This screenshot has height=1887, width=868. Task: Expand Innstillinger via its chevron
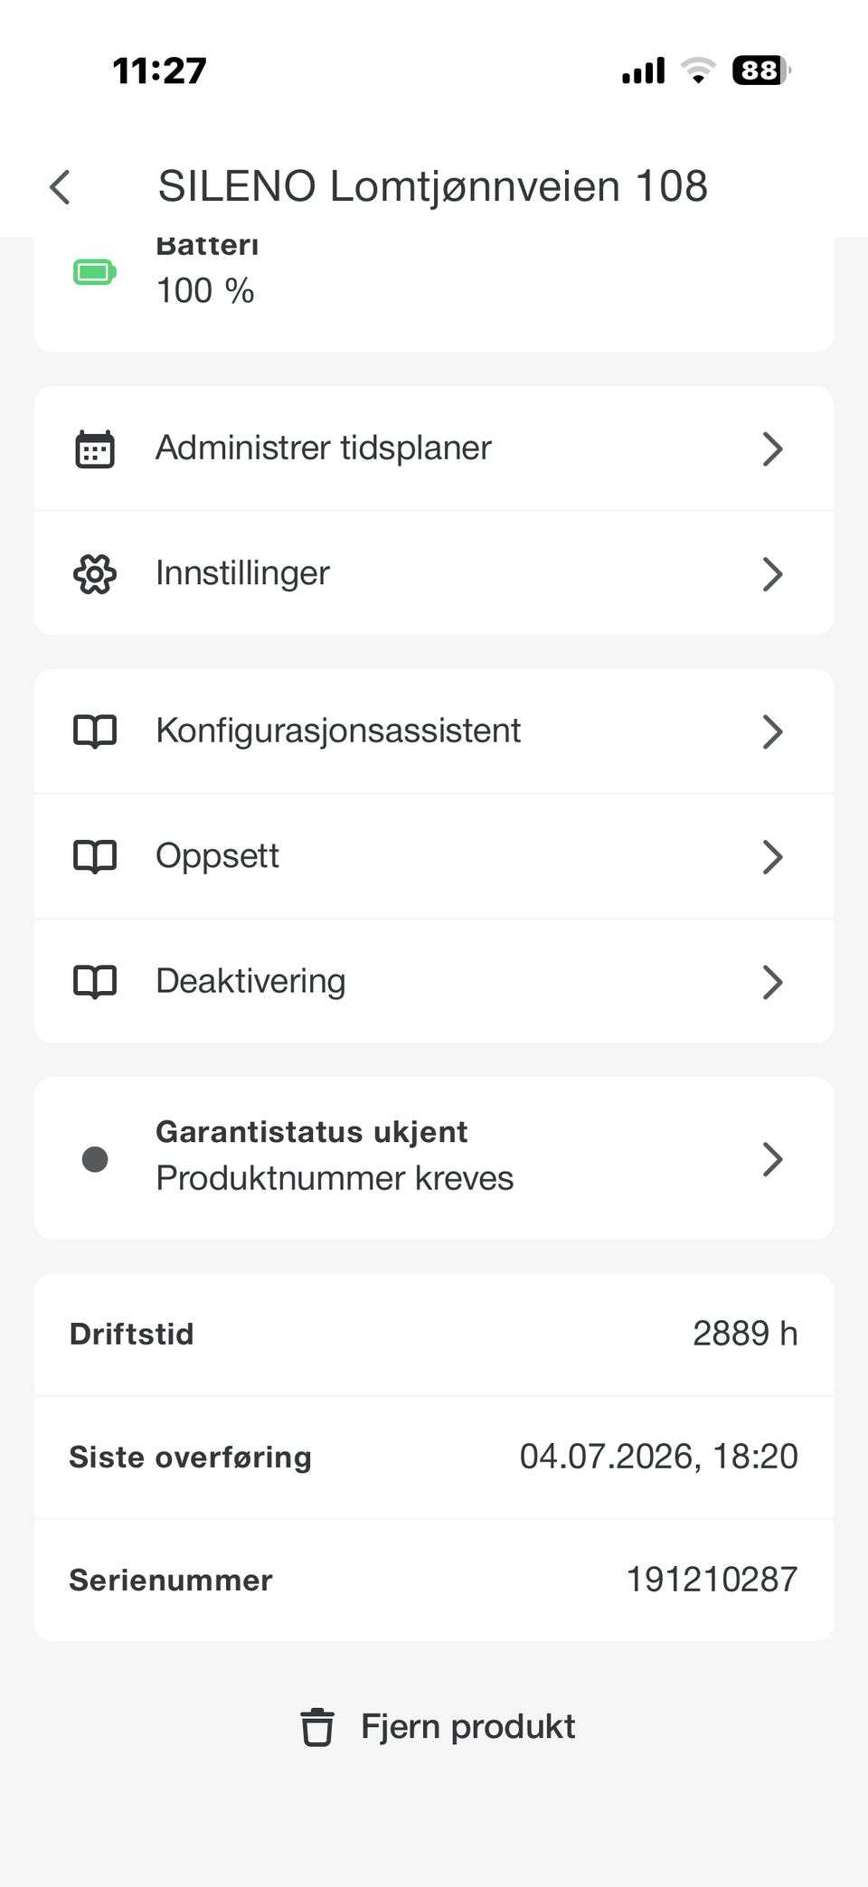772,573
